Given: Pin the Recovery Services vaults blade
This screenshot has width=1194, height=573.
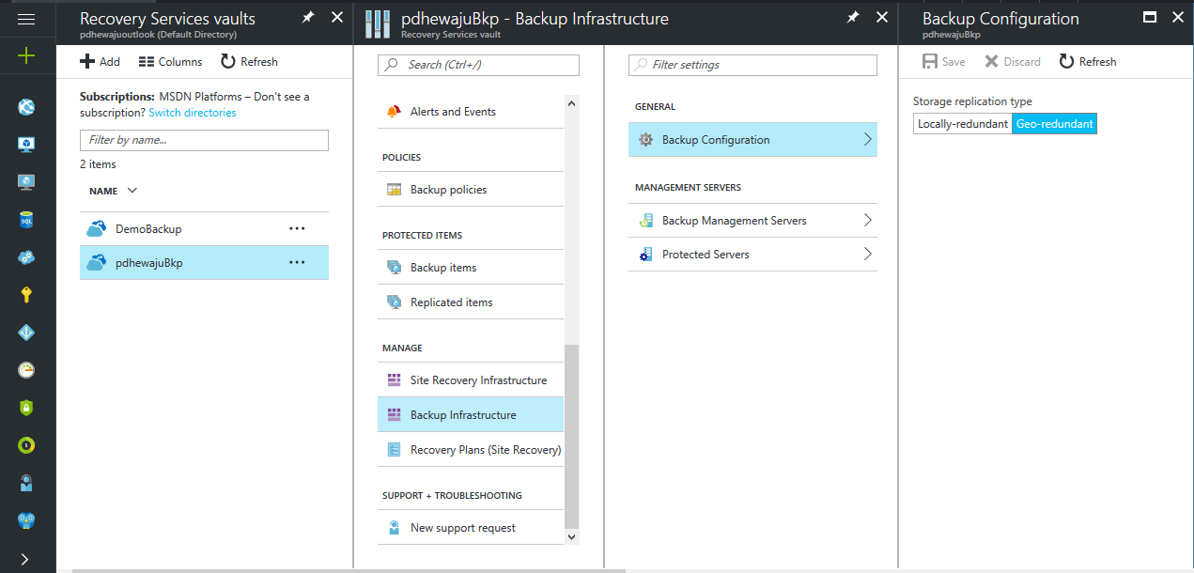Looking at the screenshot, I should (308, 18).
